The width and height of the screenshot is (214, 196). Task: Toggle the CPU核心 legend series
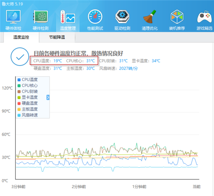coord(28,85)
